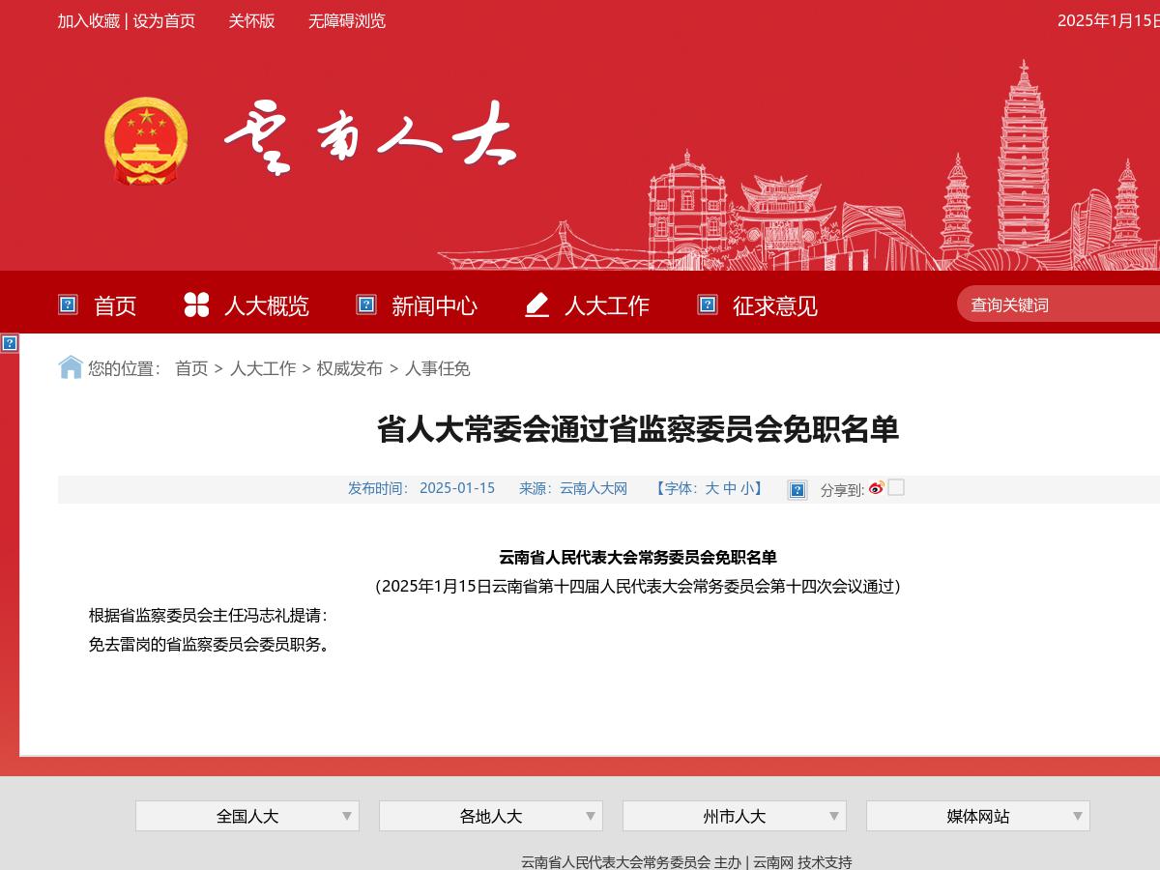Screen dimensions: 1160x870
Task: Click the blank share platform box
Action: tap(896, 488)
